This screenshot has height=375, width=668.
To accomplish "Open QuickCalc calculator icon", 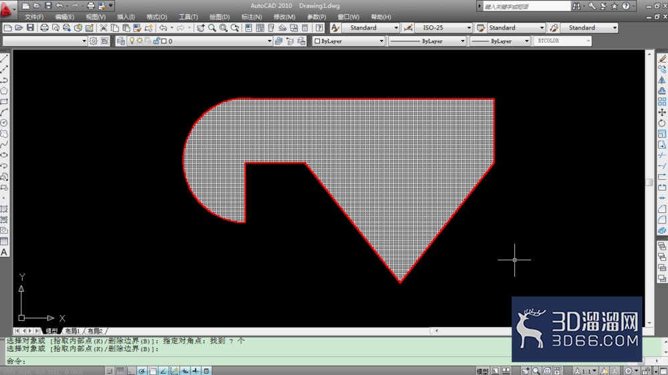I will tap(305, 27).
